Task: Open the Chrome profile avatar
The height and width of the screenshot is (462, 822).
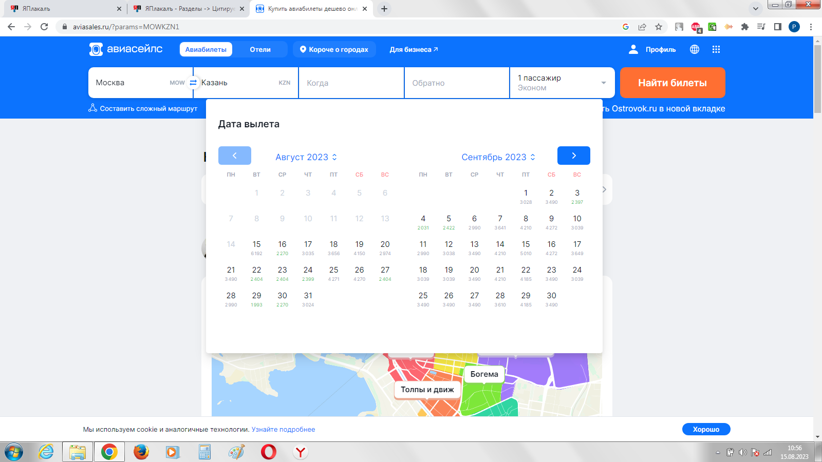Action: [794, 27]
